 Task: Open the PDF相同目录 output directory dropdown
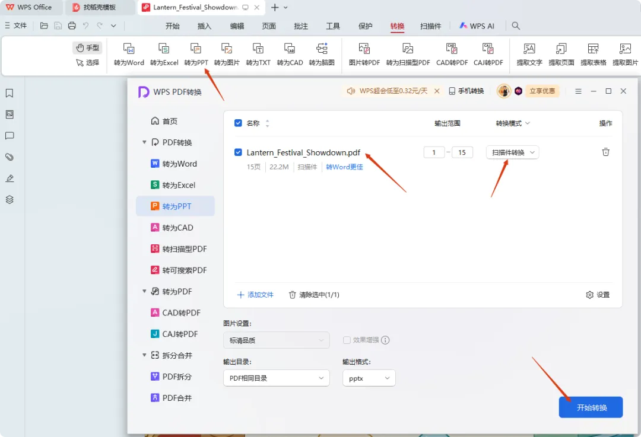point(277,378)
